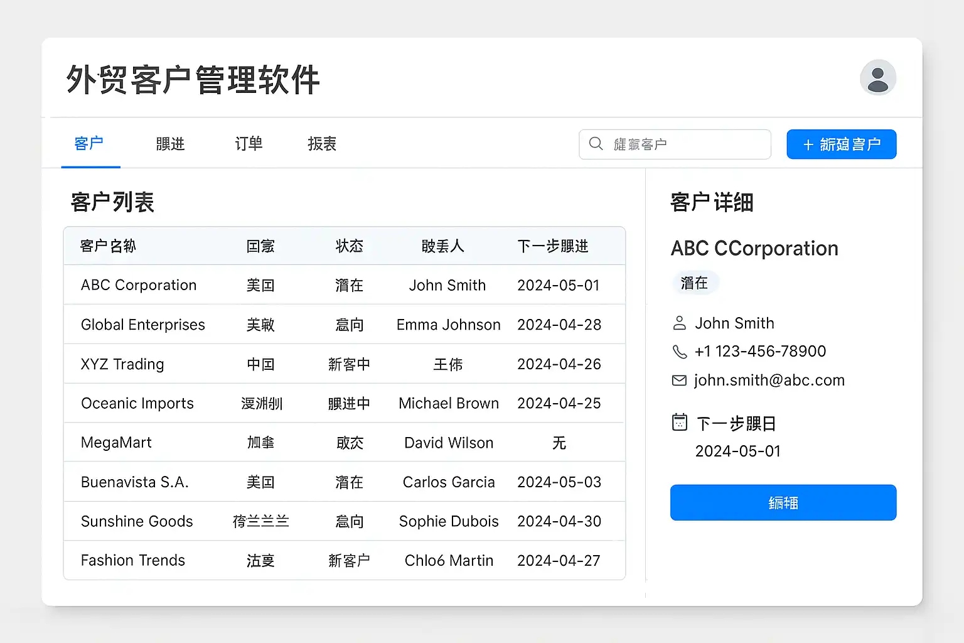The image size is (964, 643).
Task: Open the Oceanic Imports customer row
Action: click(137, 403)
